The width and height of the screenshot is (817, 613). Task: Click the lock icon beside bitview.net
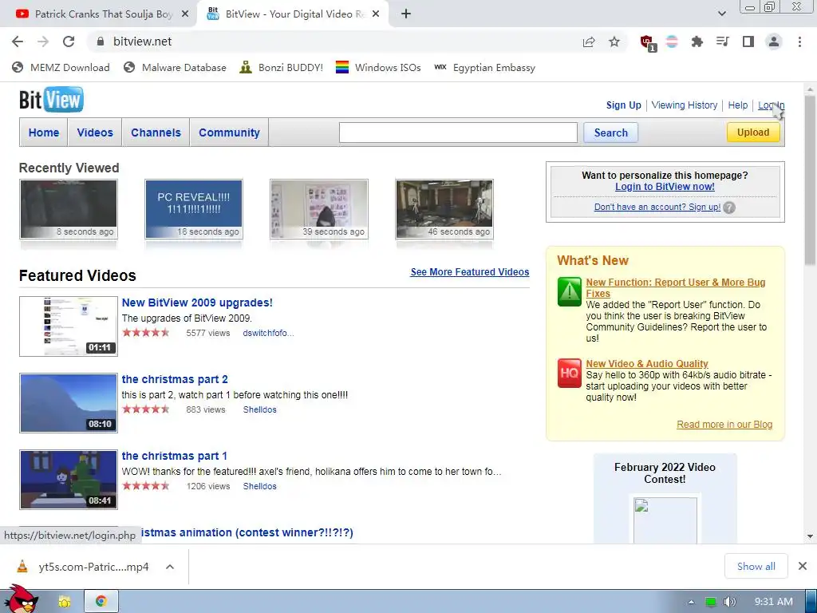[x=101, y=42]
